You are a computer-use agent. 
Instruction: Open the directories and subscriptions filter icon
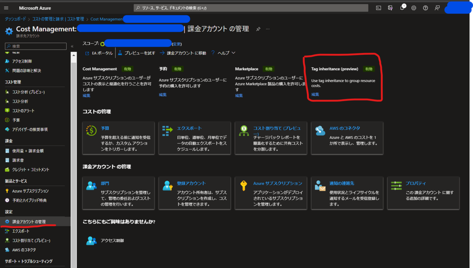point(390,8)
